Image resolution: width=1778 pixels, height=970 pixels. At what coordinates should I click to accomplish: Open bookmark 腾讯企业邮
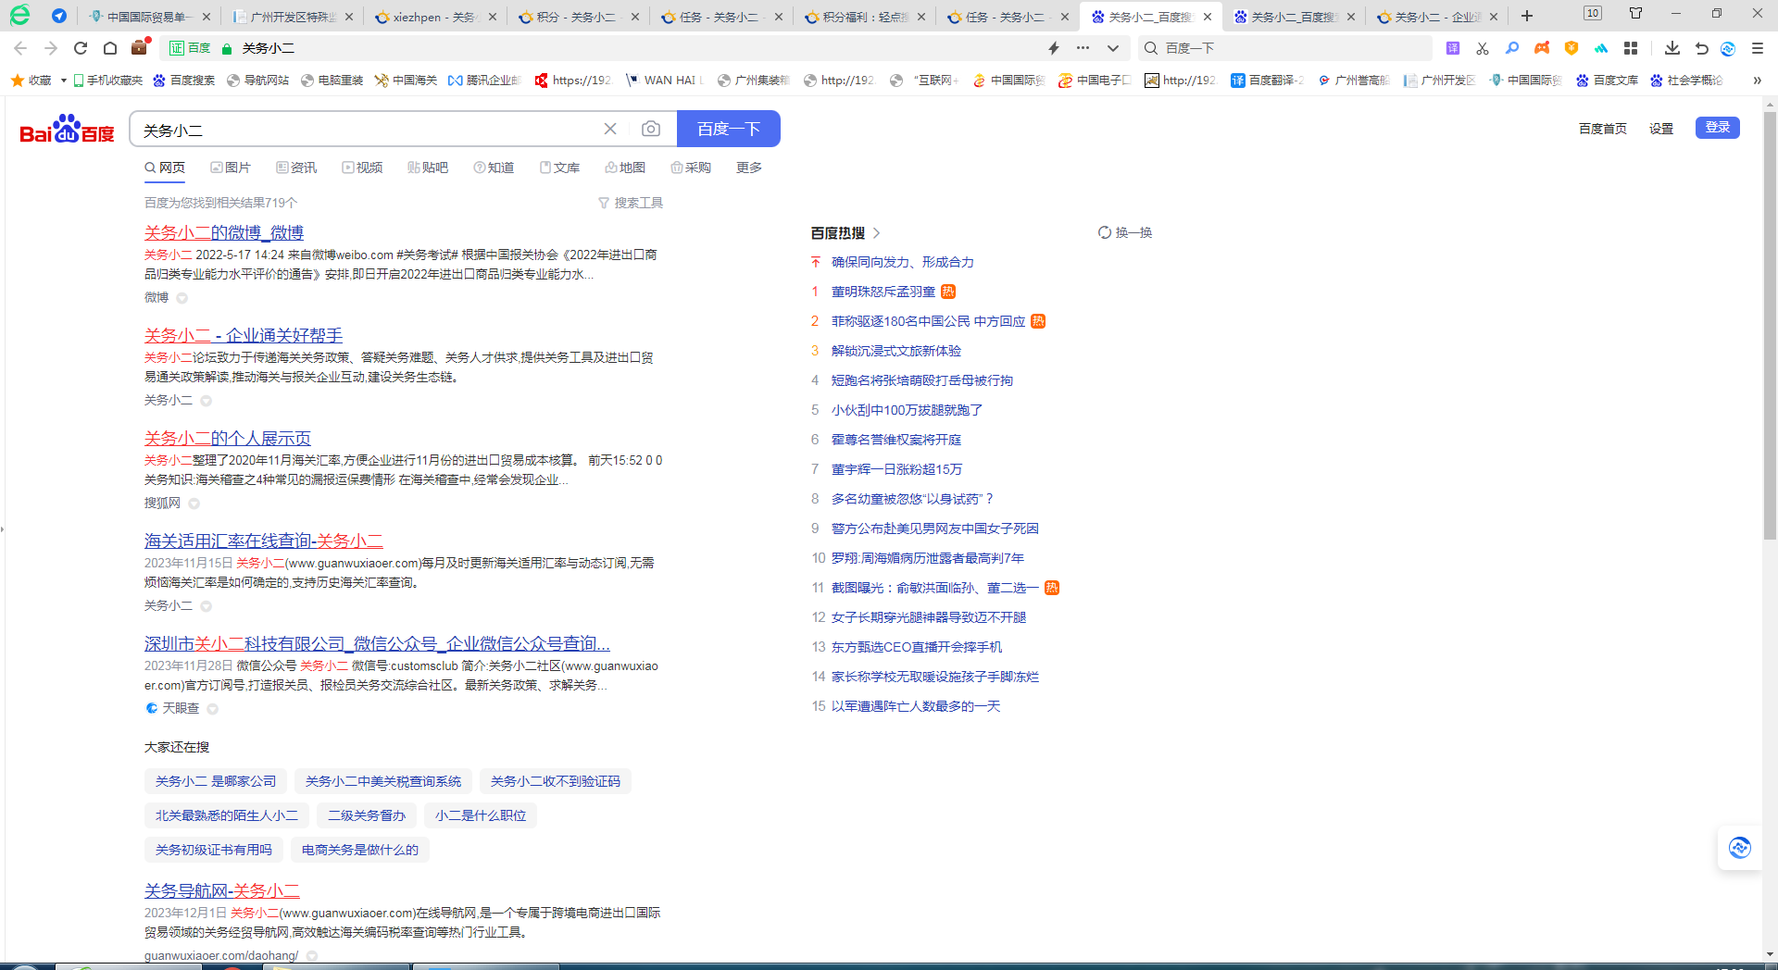(484, 81)
